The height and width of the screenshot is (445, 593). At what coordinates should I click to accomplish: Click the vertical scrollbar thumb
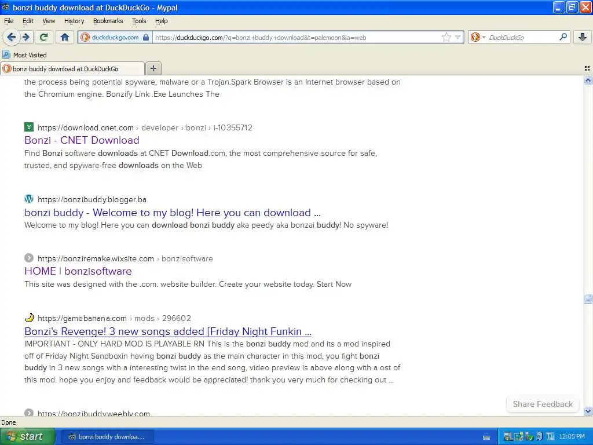(588, 299)
